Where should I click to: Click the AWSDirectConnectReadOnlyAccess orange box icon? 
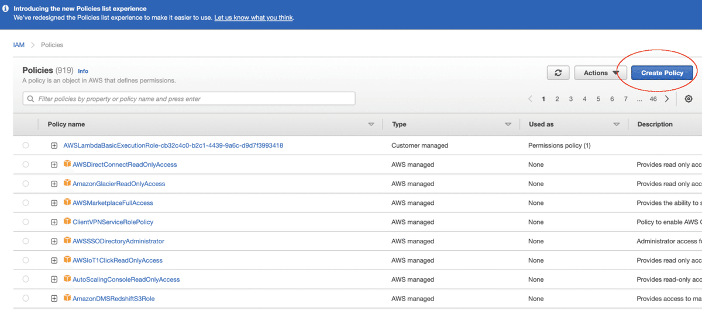pyautogui.click(x=67, y=165)
